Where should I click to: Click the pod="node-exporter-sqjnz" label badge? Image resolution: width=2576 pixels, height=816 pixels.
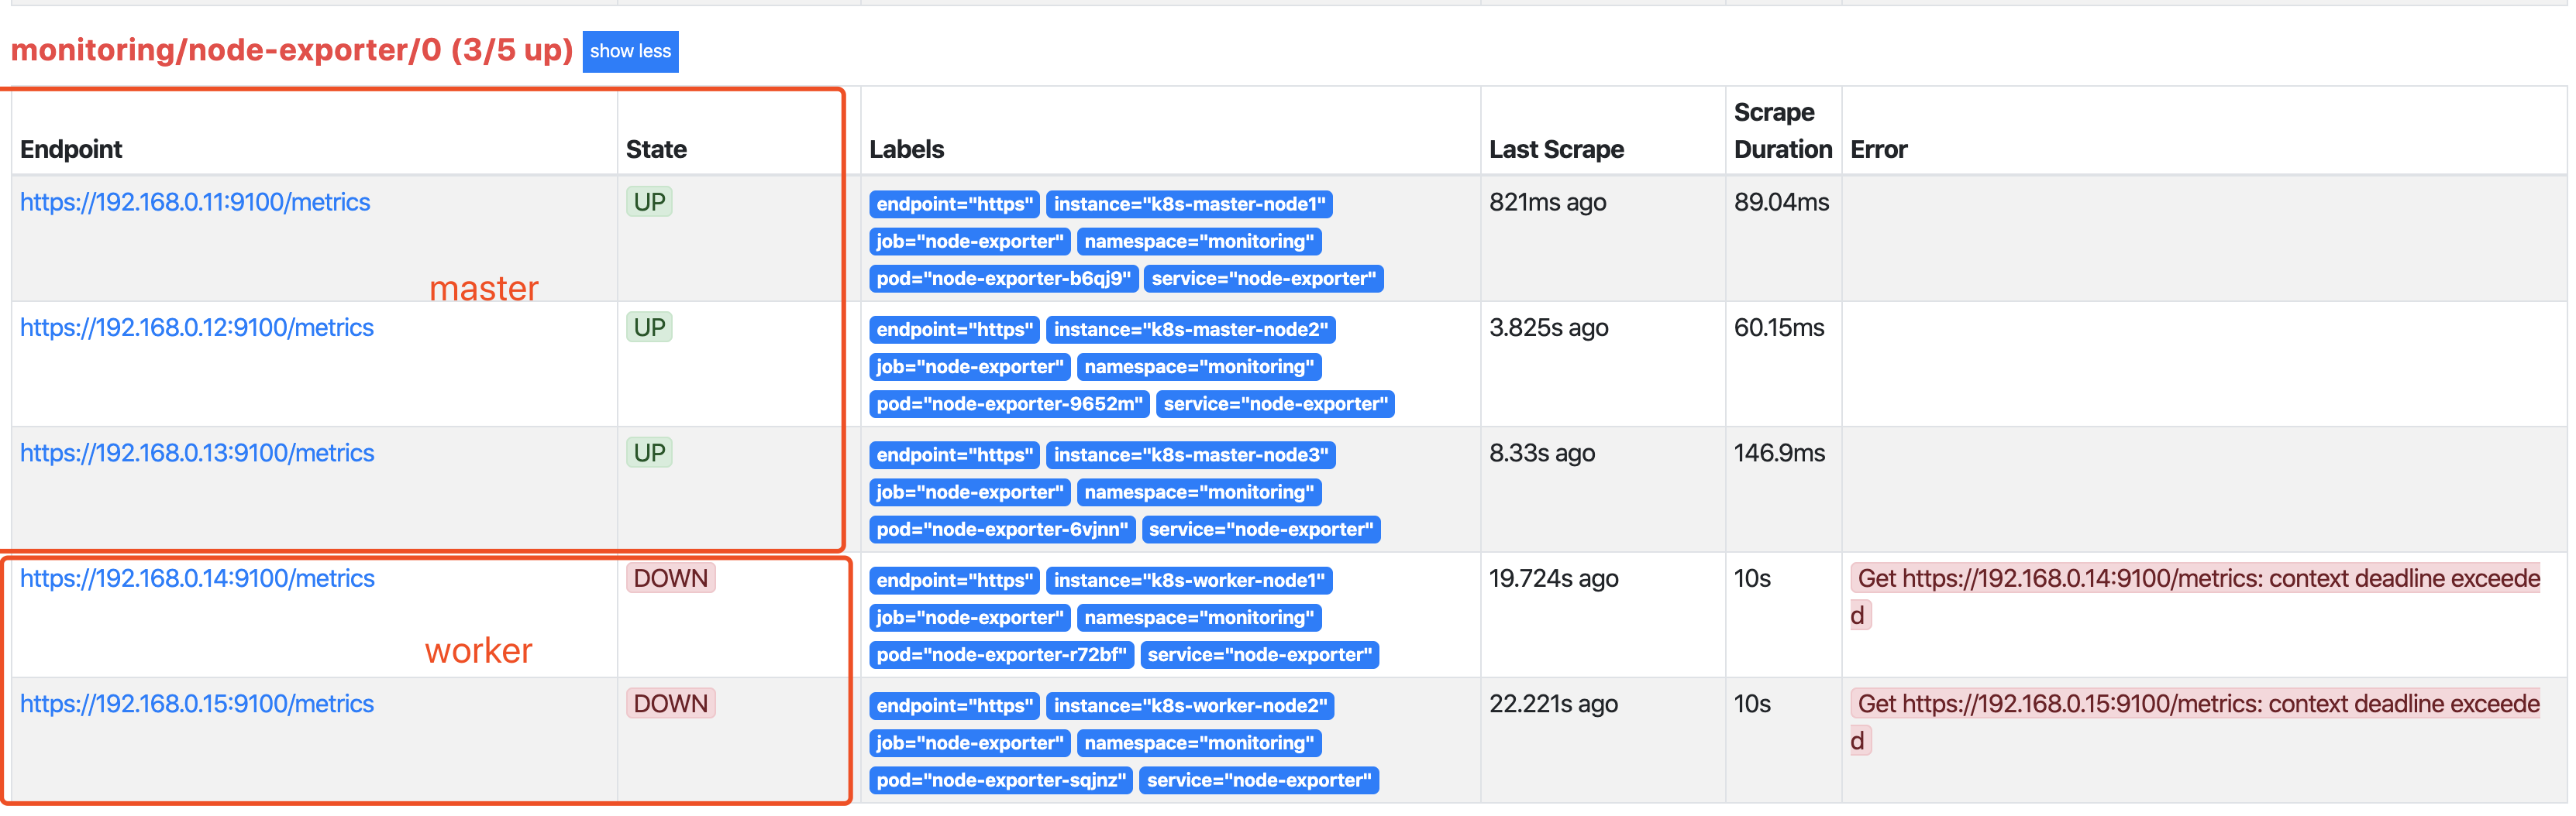click(1000, 781)
